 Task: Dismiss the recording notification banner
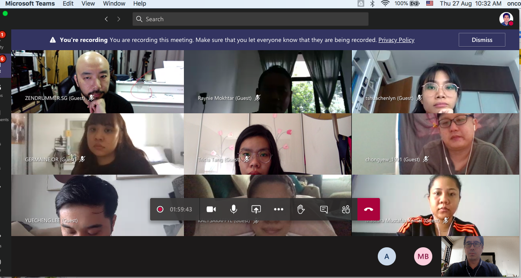tap(482, 40)
